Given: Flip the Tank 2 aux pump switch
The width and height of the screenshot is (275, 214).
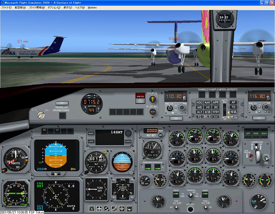Looking at the screenshot, I should (205, 207).
